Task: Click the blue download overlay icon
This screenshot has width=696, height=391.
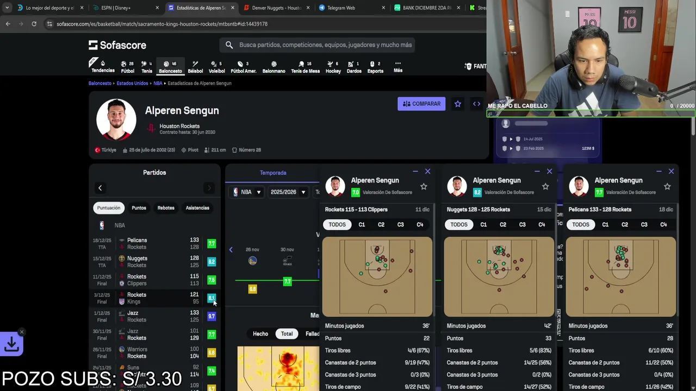Action: click(x=11, y=344)
